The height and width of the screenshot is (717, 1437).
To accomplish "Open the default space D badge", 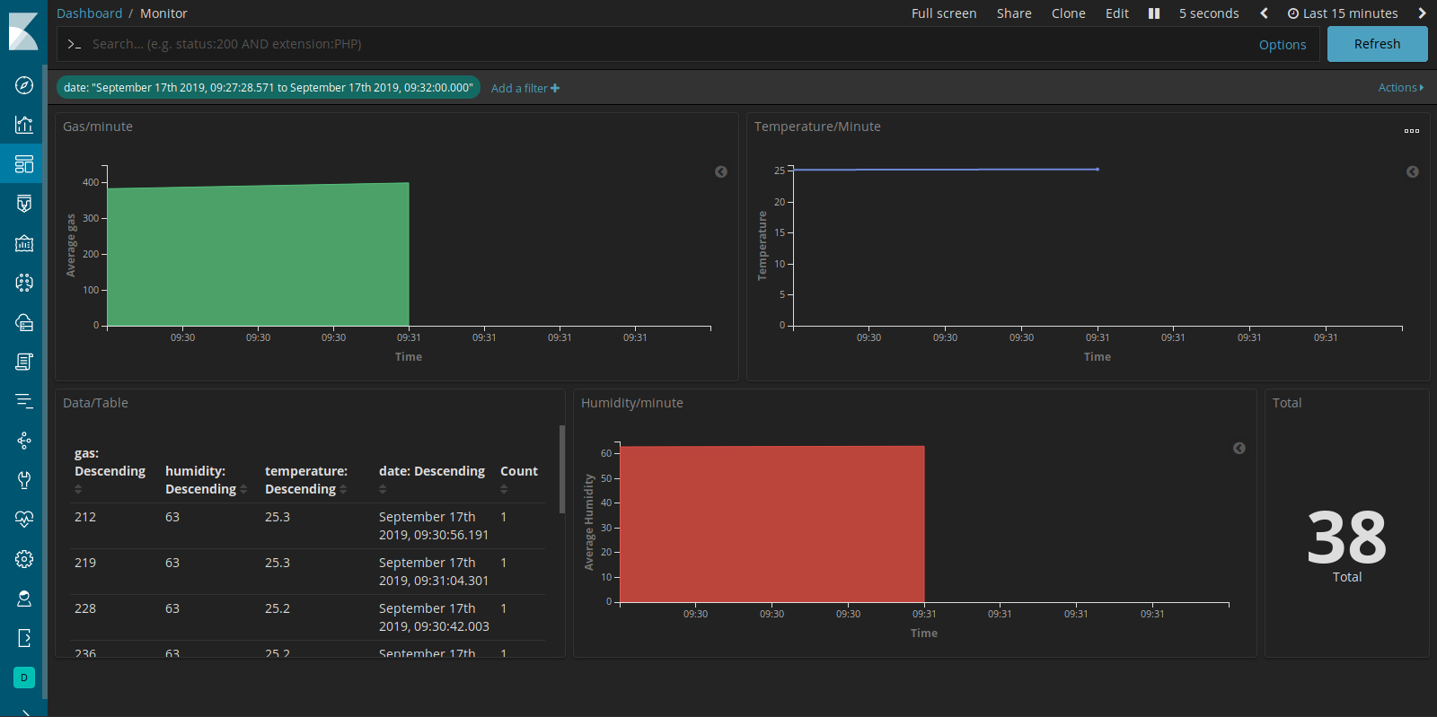I will pyautogui.click(x=24, y=678).
